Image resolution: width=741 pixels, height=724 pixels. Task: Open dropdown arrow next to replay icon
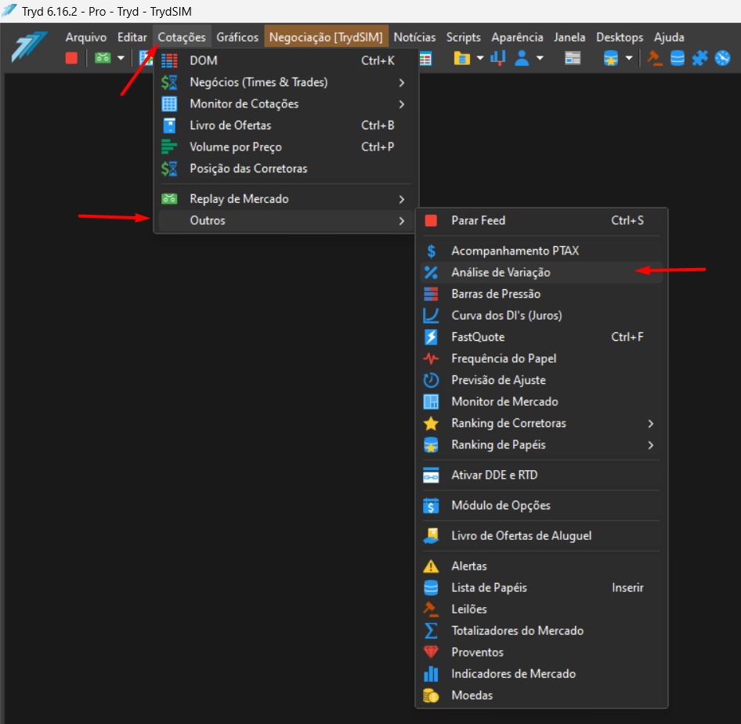coord(121,58)
